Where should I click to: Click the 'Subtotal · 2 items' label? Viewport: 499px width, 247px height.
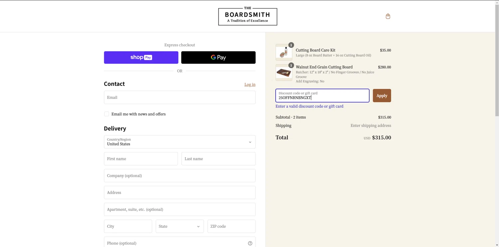click(x=290, y=117)
